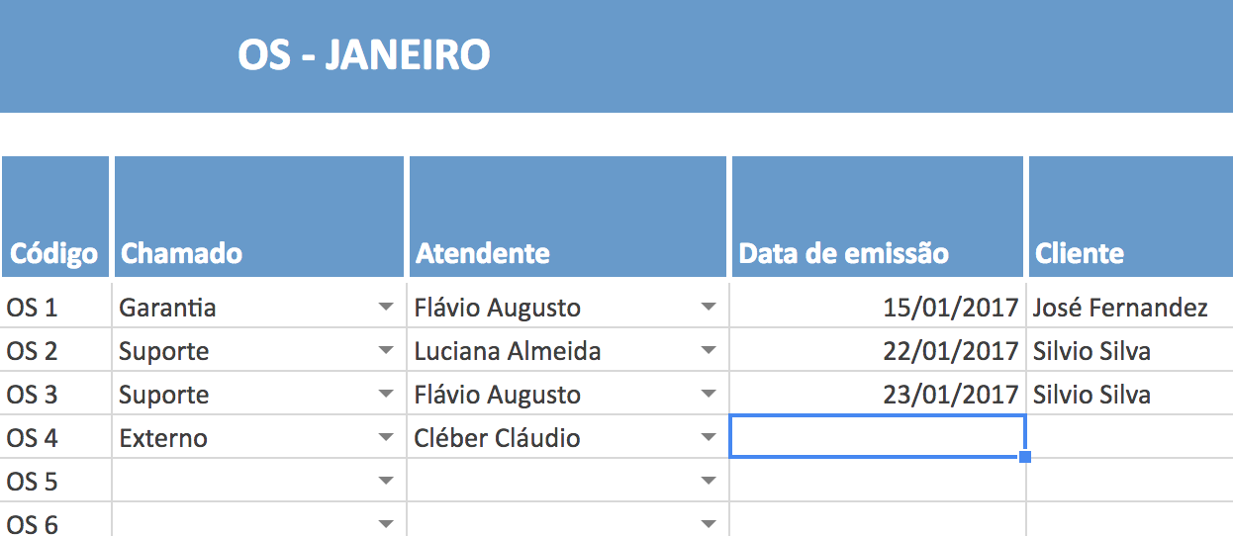
Task: Select the Data de emissão header cell
Action: click(x=877, y=218)
